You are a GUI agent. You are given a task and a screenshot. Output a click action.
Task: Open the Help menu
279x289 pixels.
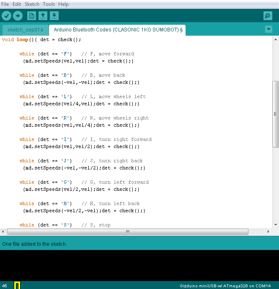(x=63, y=4)
